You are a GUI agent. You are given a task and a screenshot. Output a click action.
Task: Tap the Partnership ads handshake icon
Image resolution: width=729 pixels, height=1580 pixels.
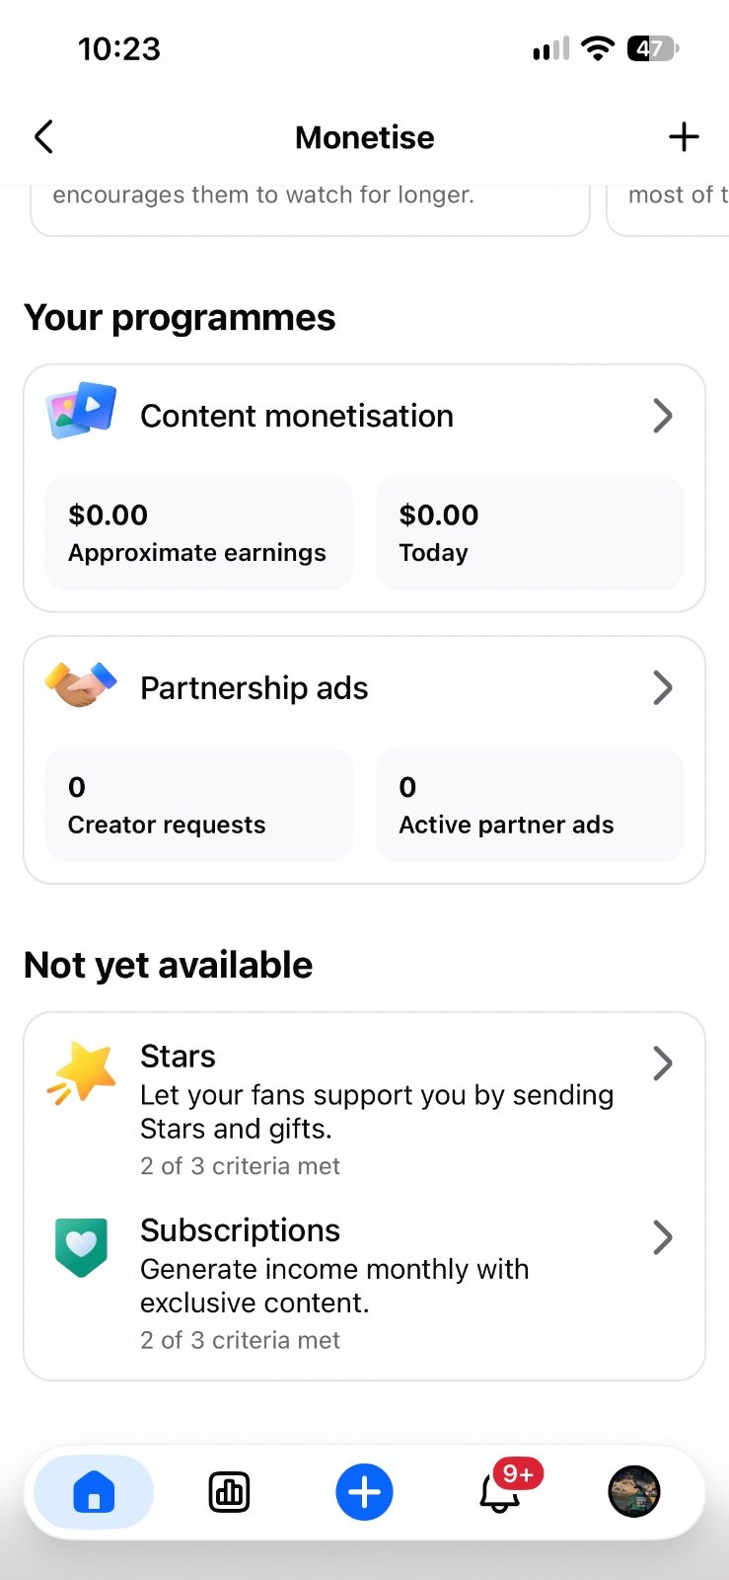[81, 684]
